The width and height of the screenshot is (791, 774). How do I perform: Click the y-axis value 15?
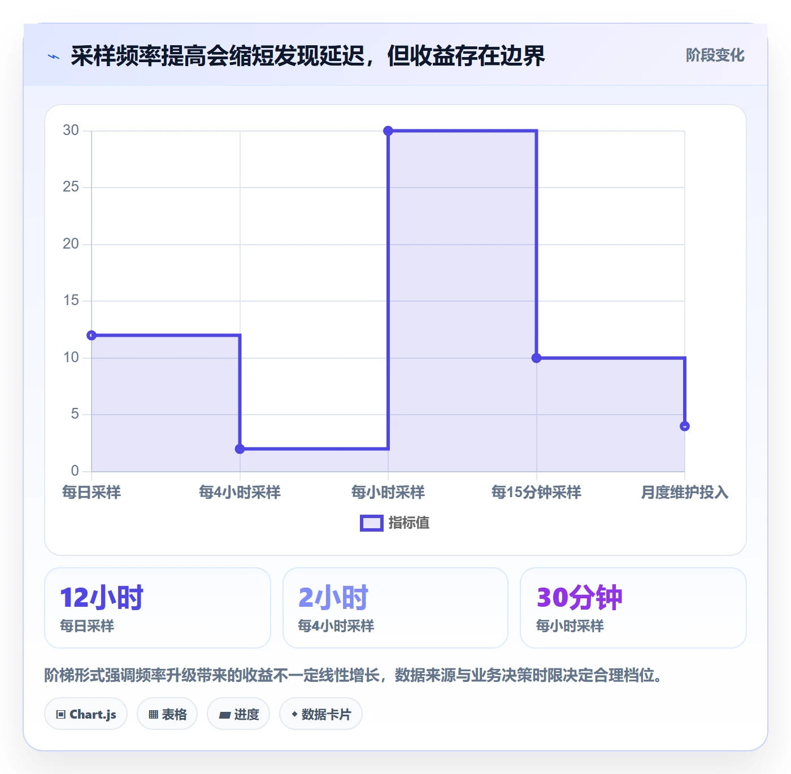point(71,301)
